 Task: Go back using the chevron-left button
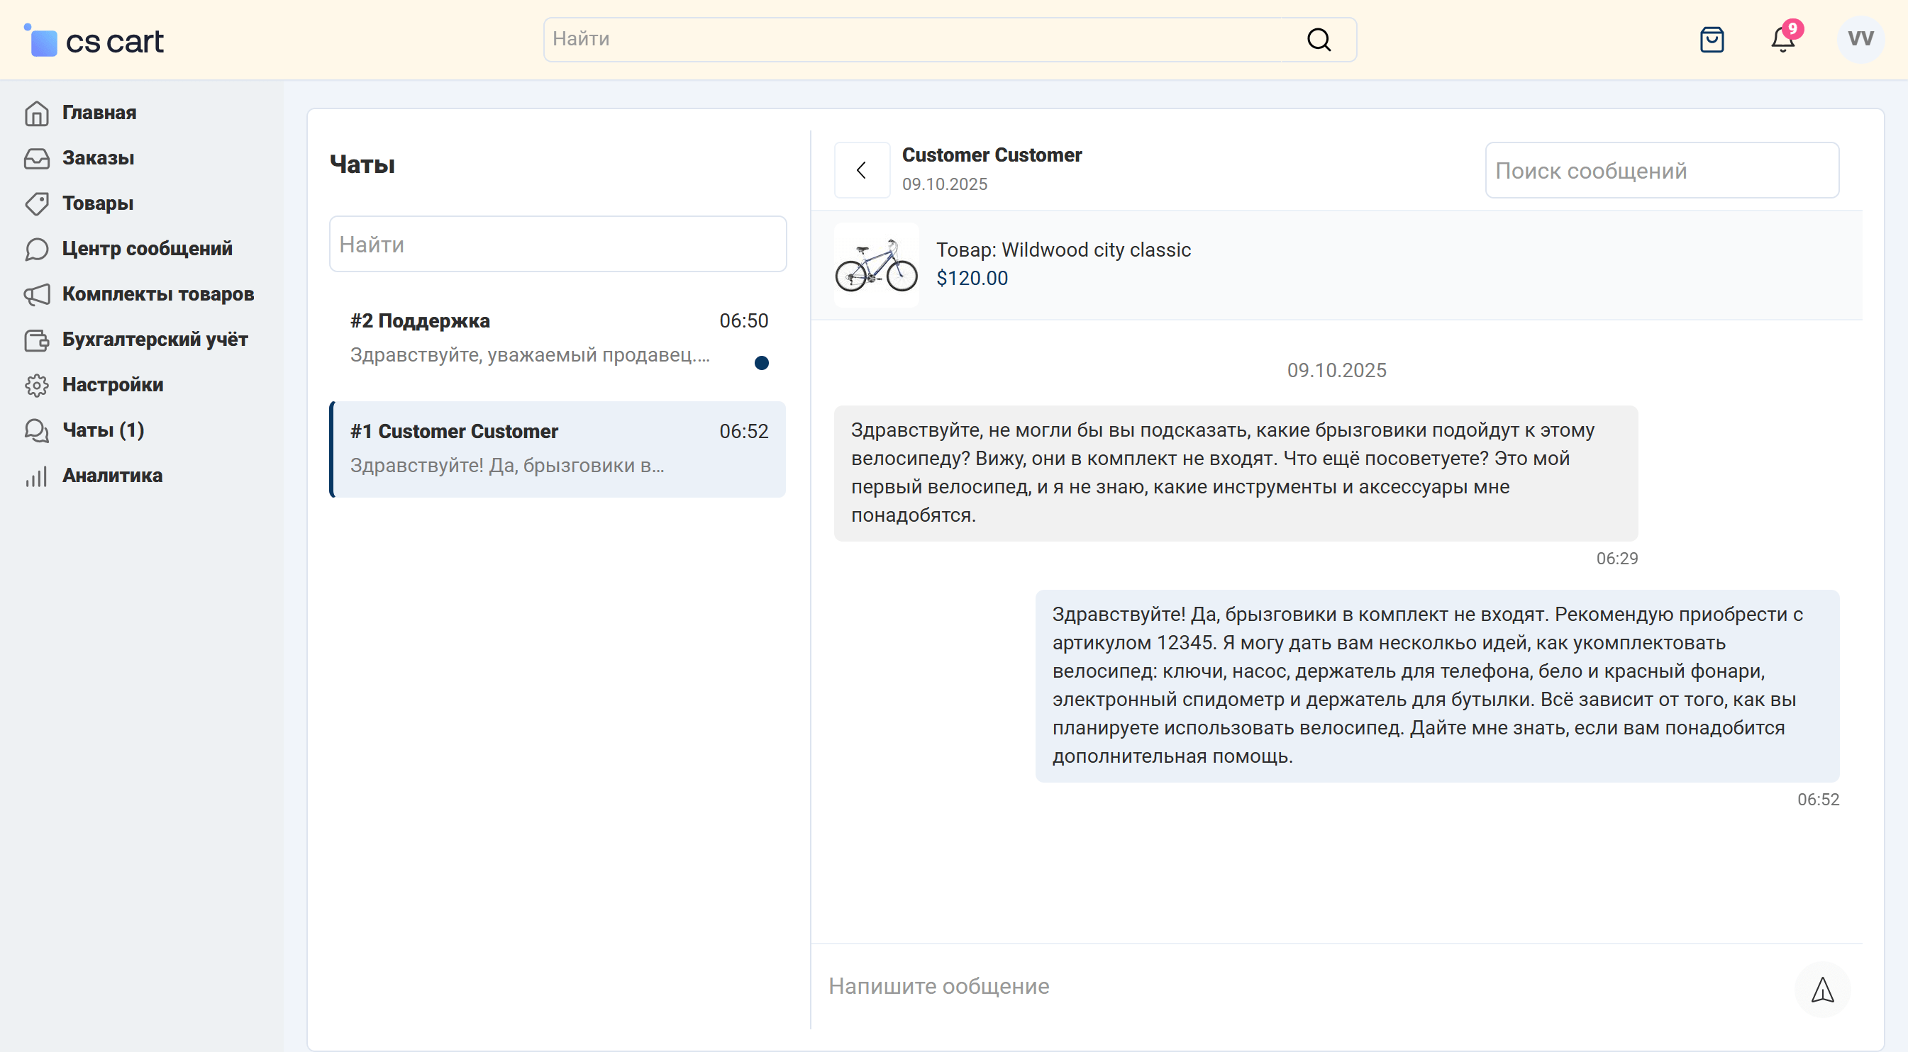[x=861, y=170]
